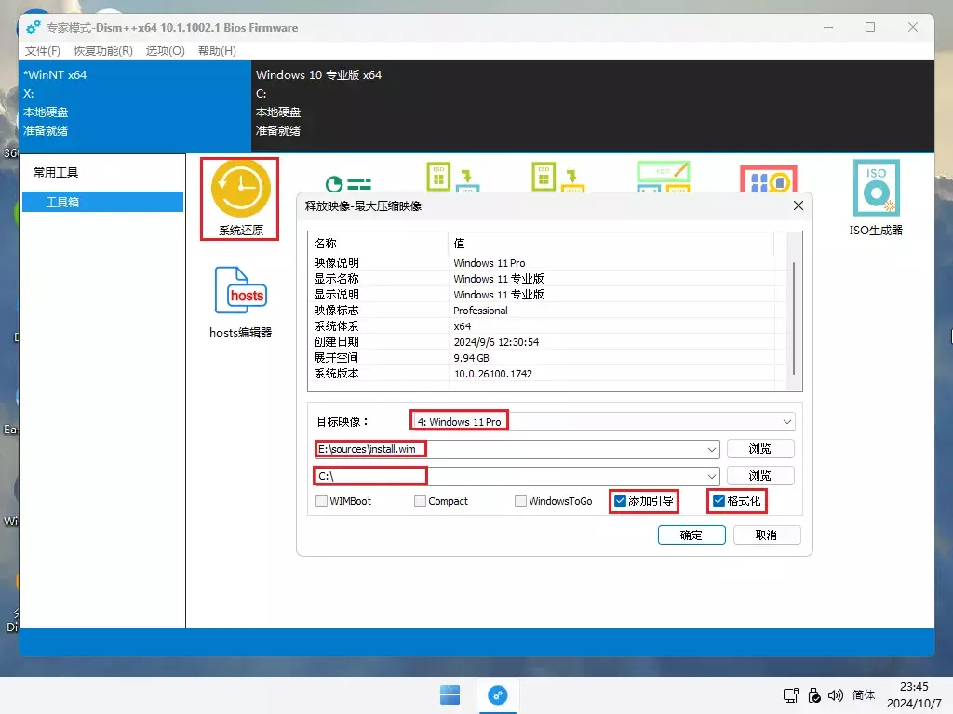Click the Windows Start button on taskbar
The image size is (953, 714).
tap(450, 695)
